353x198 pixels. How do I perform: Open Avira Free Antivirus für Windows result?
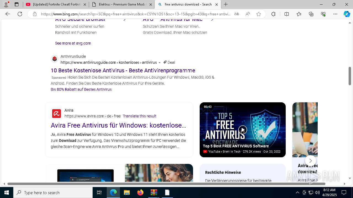pos(118,125)
